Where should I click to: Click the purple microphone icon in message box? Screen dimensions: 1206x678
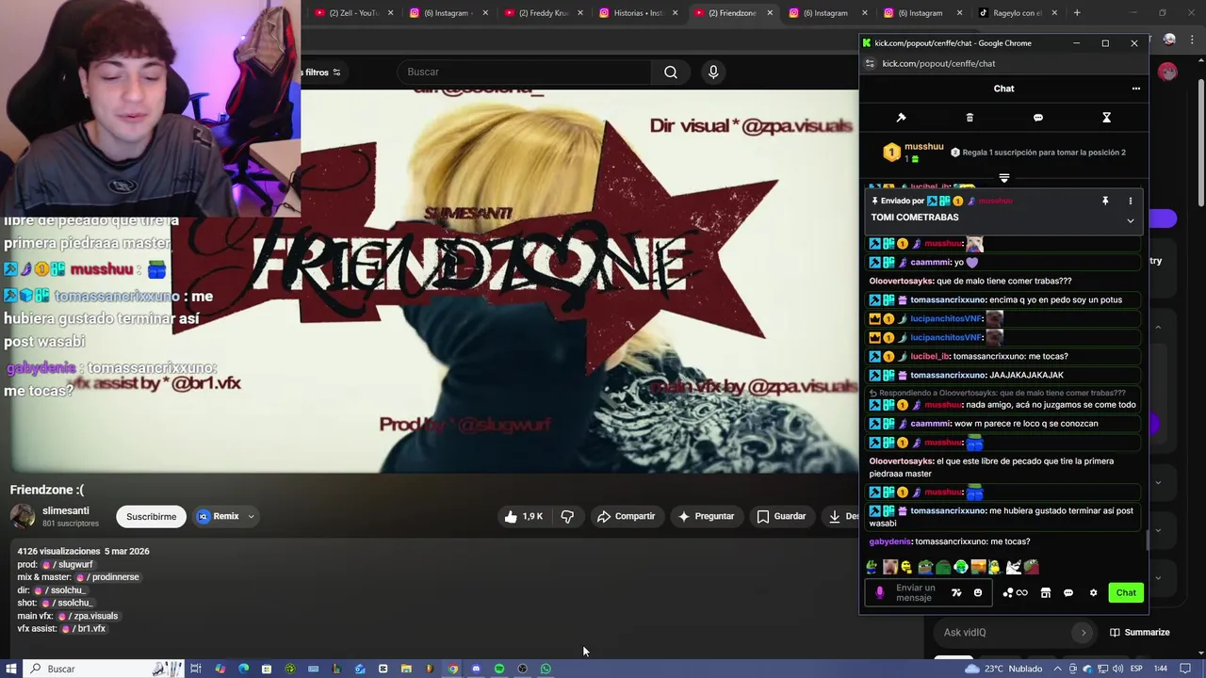[x=880, y=592]
